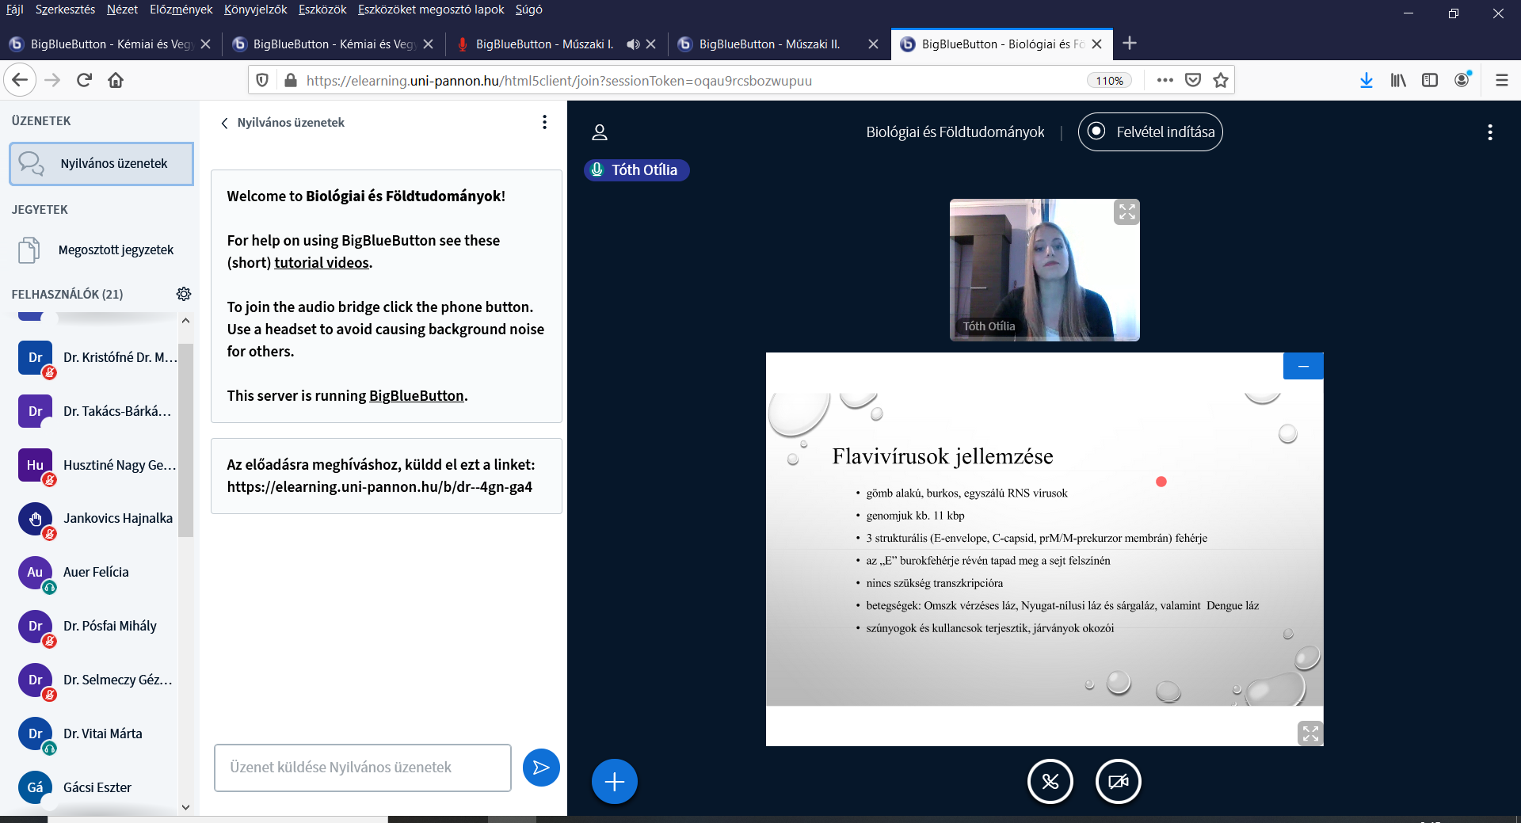Toggle the webcam sharing button

pos(1118,782)
